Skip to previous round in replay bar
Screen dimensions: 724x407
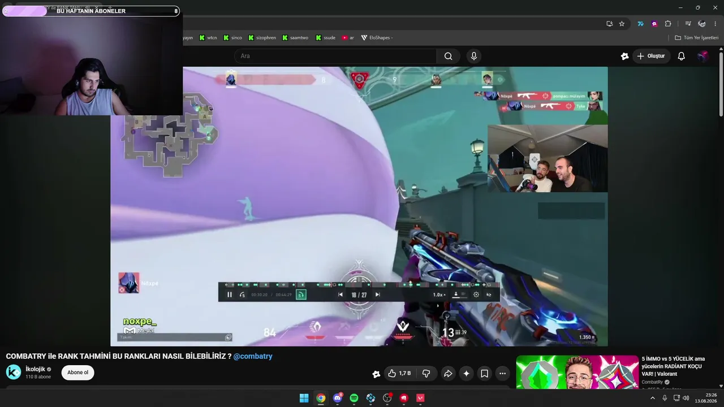pos(340,295)
